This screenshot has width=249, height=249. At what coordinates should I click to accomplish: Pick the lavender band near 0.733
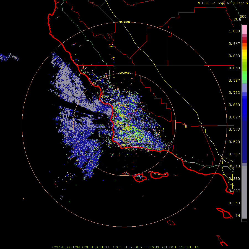click(x=244, y=88)
